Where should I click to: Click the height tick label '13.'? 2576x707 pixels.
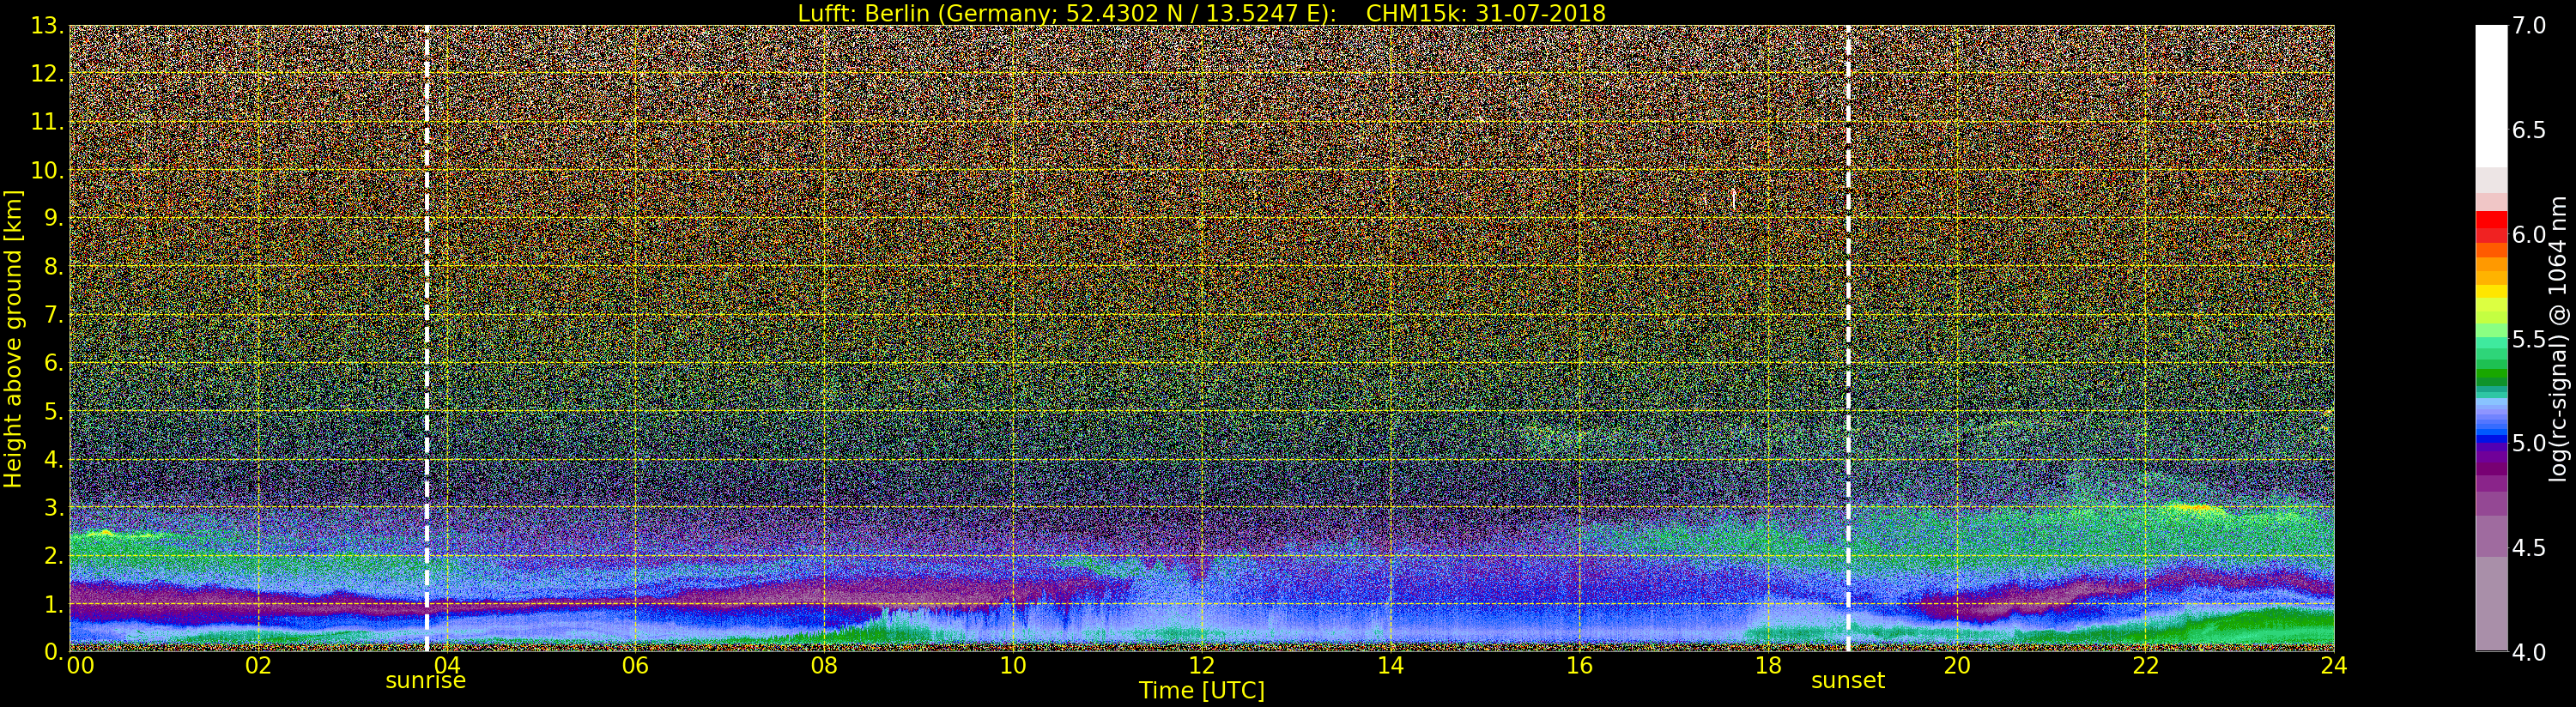click(48, 26)
